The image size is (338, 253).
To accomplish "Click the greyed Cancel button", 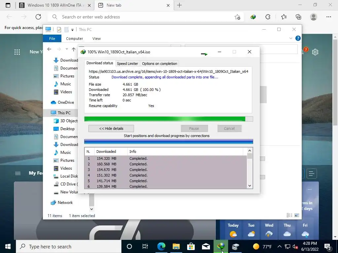I will pyautogui.click(x=229, y=128).
